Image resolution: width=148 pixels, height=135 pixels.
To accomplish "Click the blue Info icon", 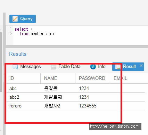I will pos(93,67).
